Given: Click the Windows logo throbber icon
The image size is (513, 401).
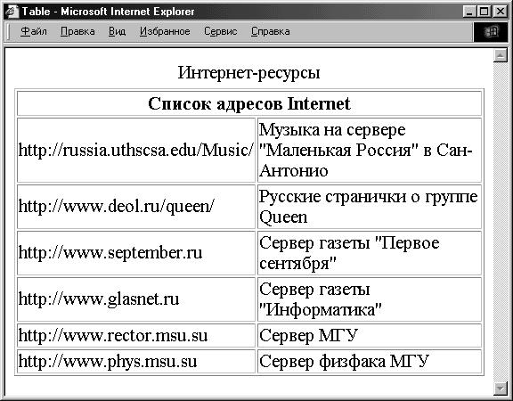Looking at the screenshot, I should click(x=490, y=32).
